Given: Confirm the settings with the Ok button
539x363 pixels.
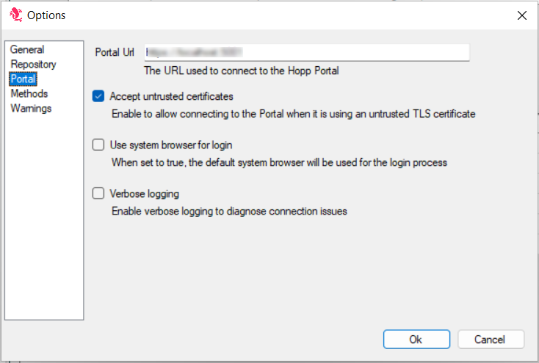Looking at the screenshot, I should pyautogui.click(x=416, y=339).
